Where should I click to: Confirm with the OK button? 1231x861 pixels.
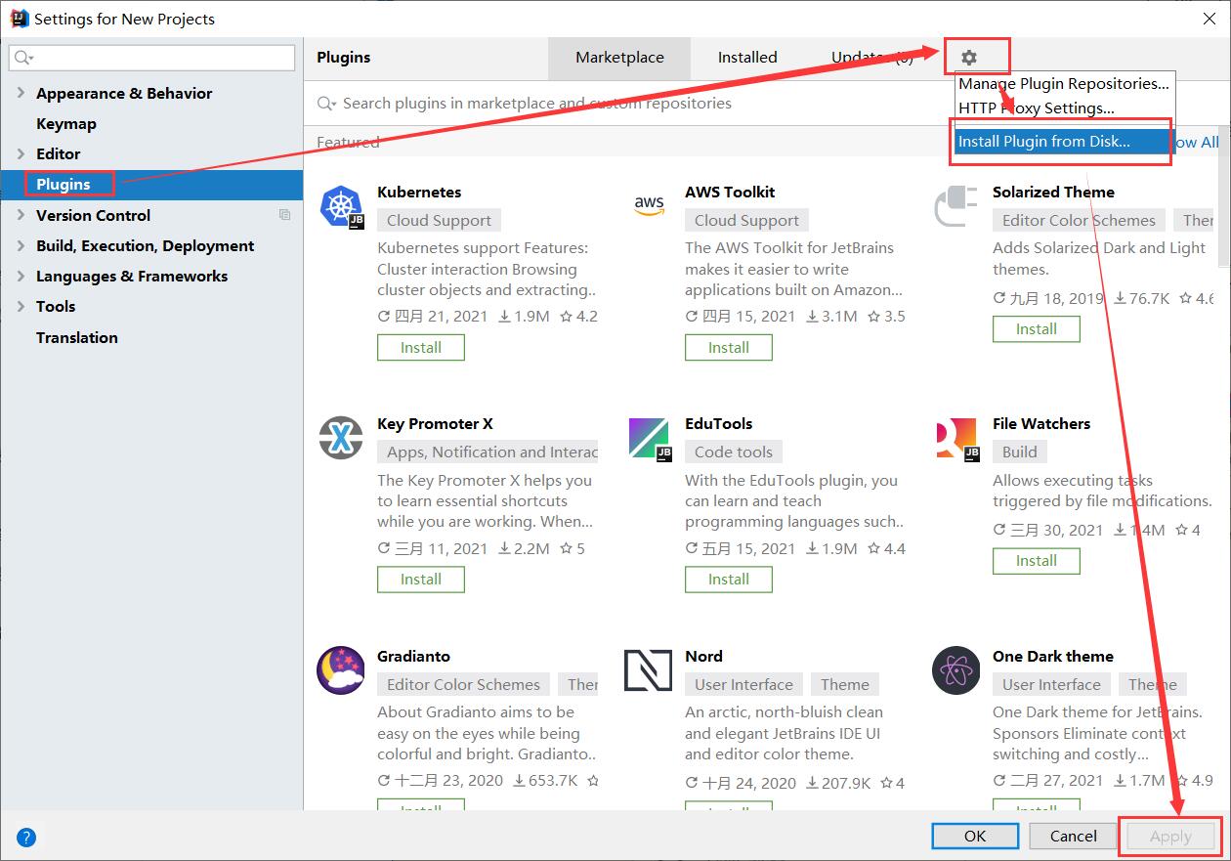point(975,836)
